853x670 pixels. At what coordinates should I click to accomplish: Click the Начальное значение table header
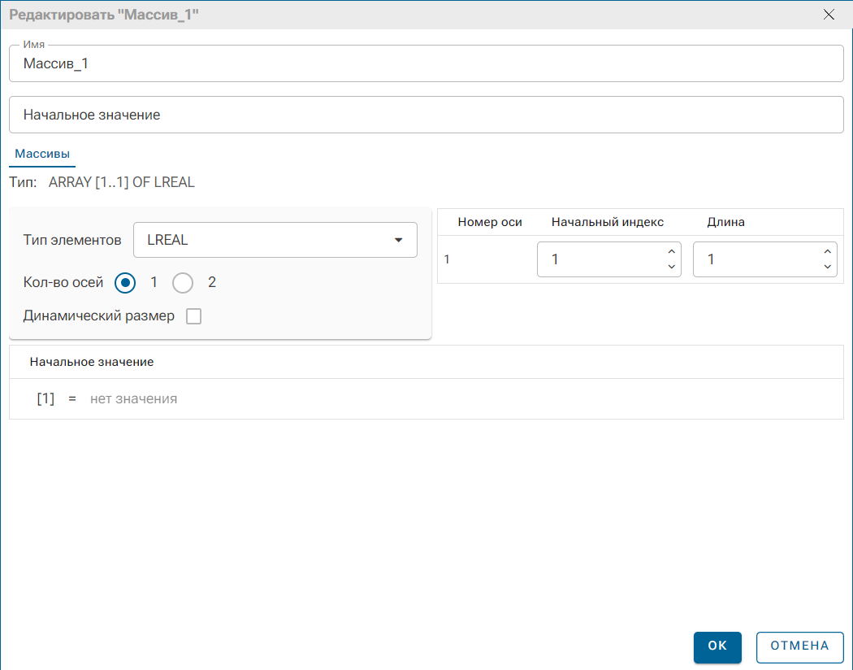(91, 362)
